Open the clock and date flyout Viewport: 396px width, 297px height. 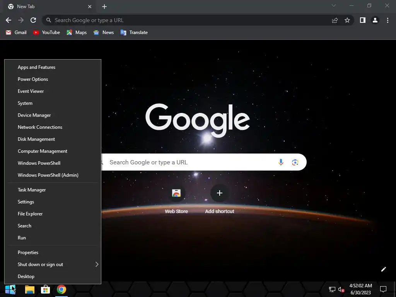pyautogui.click(x=361, y=289)
